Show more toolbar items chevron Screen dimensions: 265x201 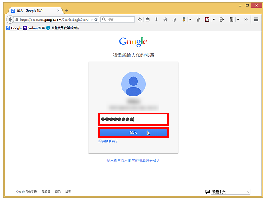(246, 20)
